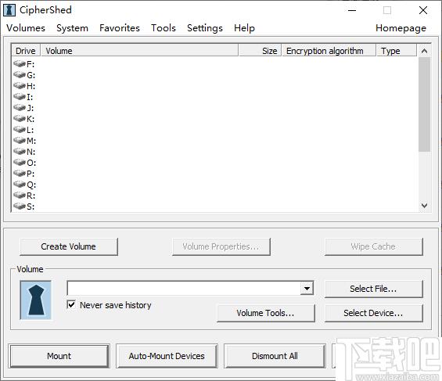The height and width of the screenshot is (381, 442).
Task: Sort by Encryption algorithm column header
Action: coord(329,51)
